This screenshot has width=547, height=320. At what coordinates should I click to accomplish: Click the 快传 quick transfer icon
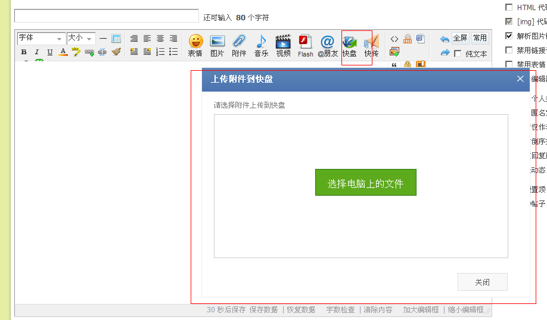[x=372, y=46]
